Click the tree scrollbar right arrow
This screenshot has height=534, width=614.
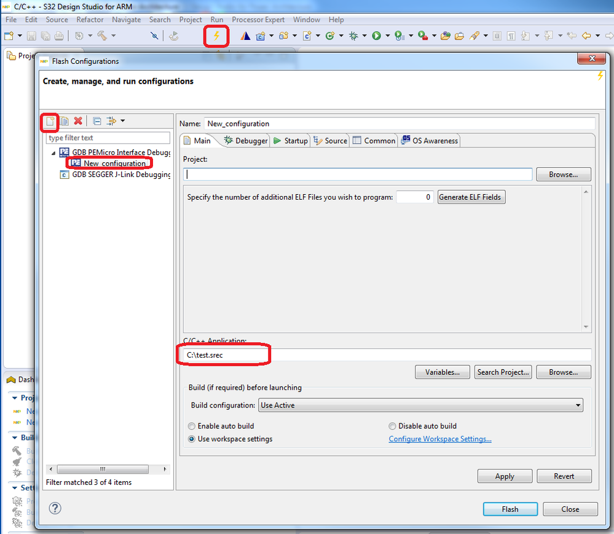tap(165, 469)
